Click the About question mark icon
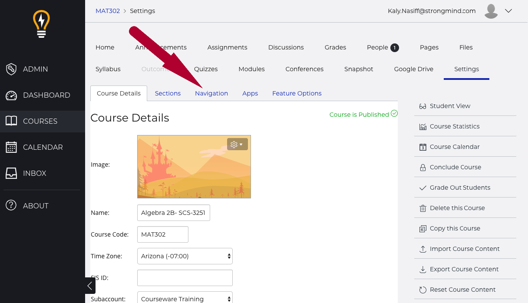This screenshot has height=303, width=528. (x=11, y=206)
